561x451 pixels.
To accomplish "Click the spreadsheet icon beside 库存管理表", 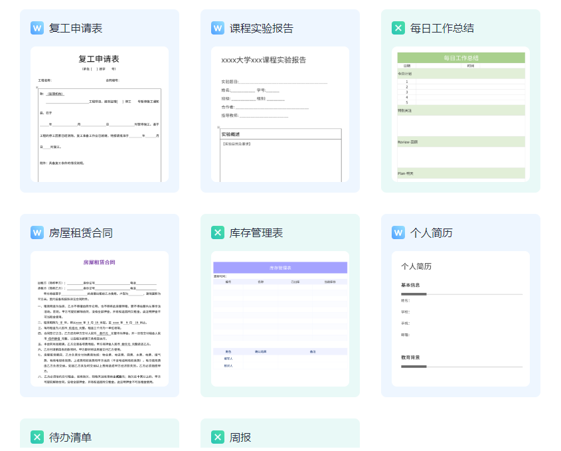I will [218, 232].
